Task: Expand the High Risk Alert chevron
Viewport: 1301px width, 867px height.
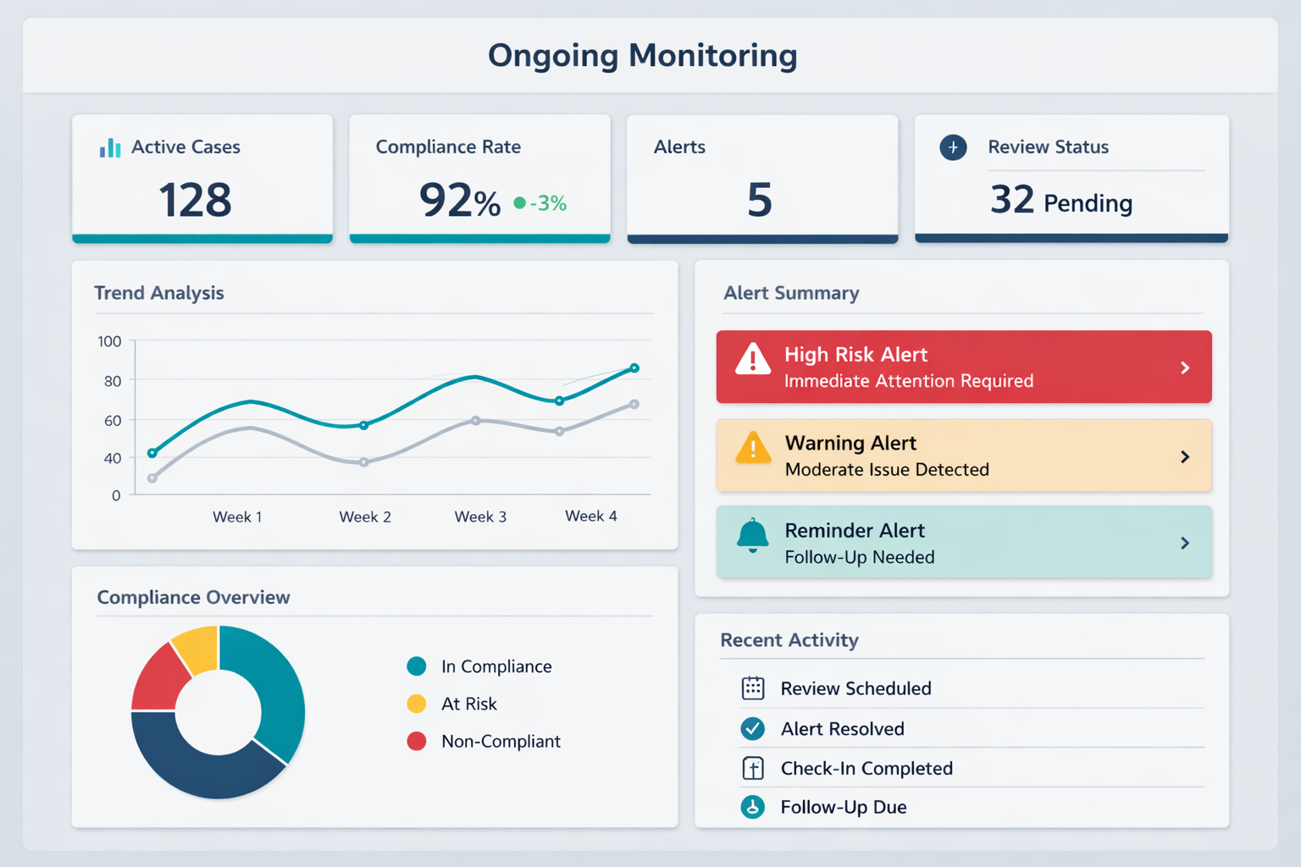Action: click(x=1185, y=367)
